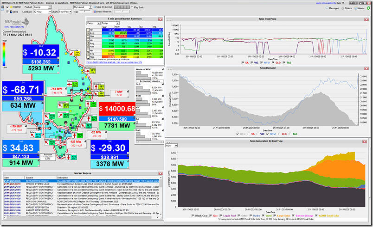This screenshot has width=373, height=227.
Task: Enable QLD series in Demand chart
Action: click(278, 134)
